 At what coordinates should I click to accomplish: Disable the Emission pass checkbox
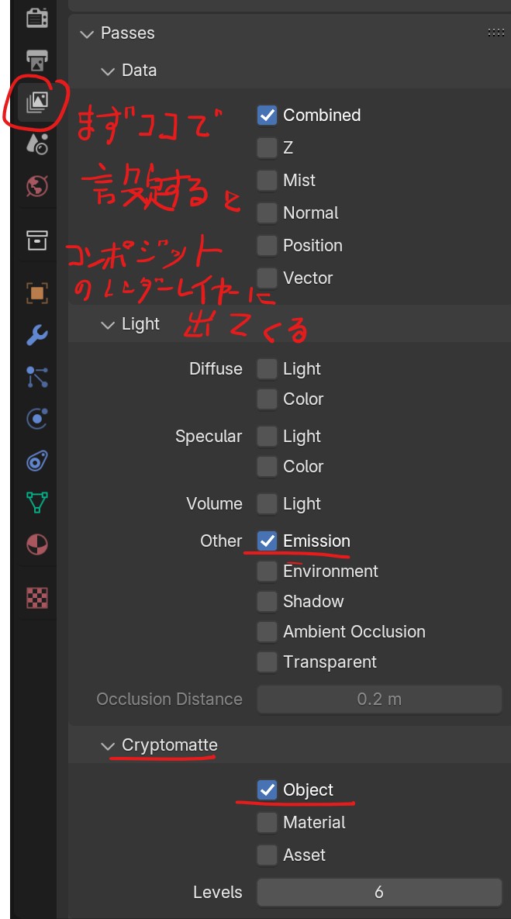[x=267, y=541]
